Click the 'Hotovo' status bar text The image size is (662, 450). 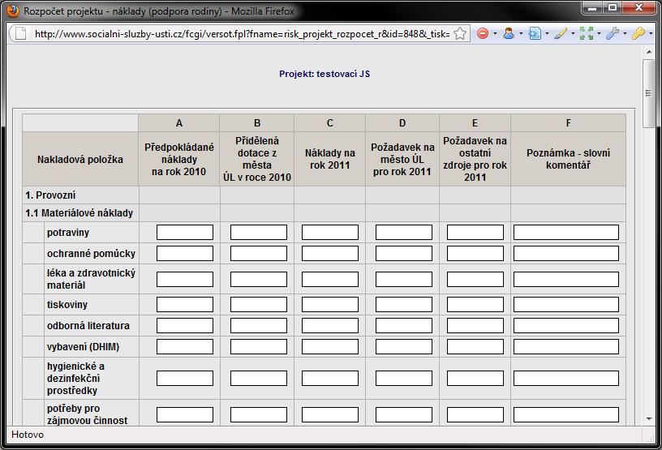[28, 435]
